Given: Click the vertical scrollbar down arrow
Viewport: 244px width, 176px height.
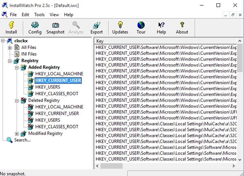Looking at the screenshot, I should pos(240,159).
